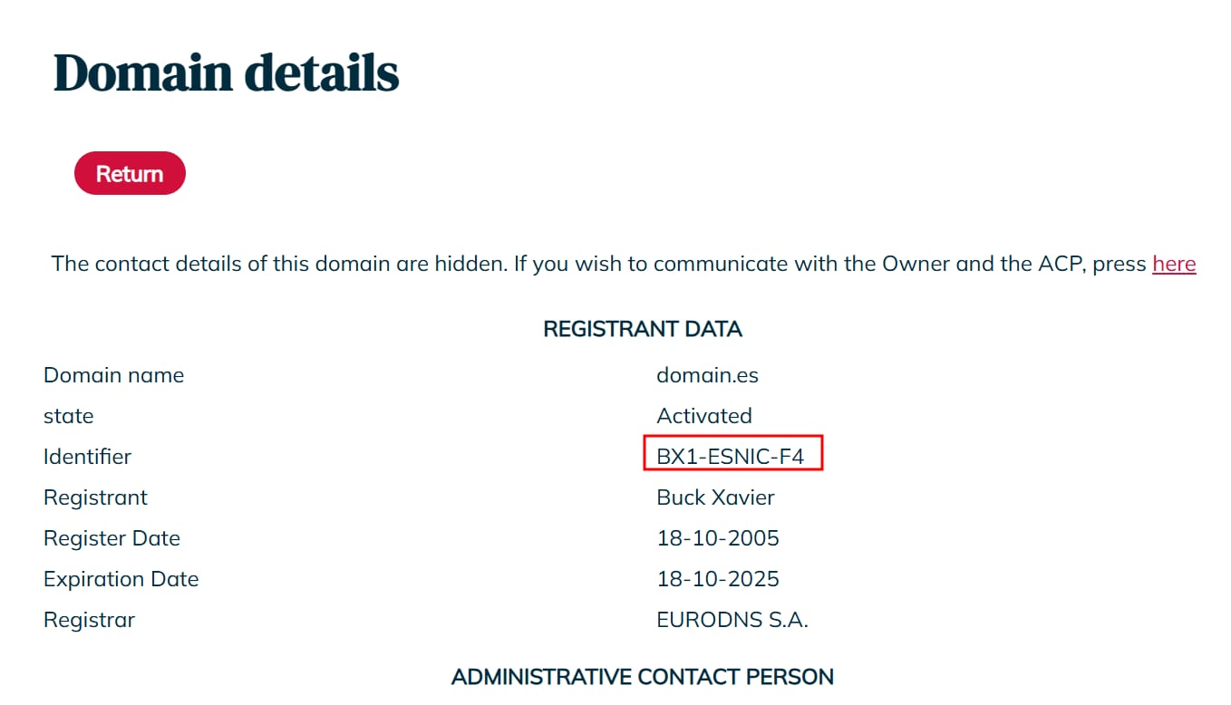Image resolution: width=1231 pixels, height=705 pixels.
Task: Click the red Return button
Action: click(x=130, y=173)
